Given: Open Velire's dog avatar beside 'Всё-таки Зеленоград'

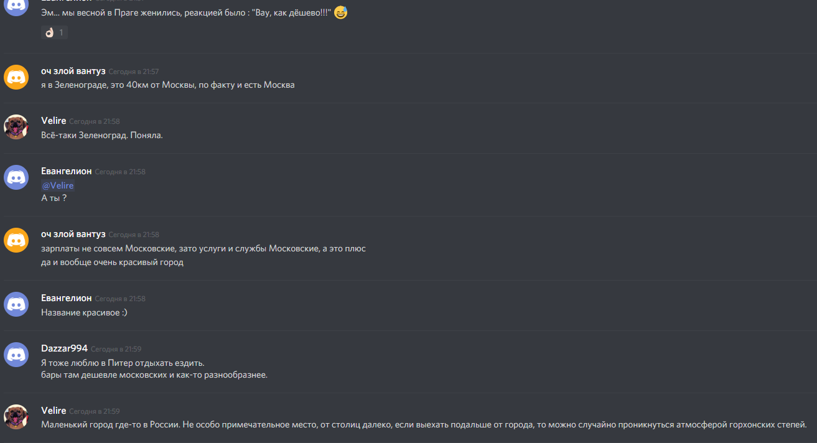Looking at the screenshot, I should click(x=16, y=127).
